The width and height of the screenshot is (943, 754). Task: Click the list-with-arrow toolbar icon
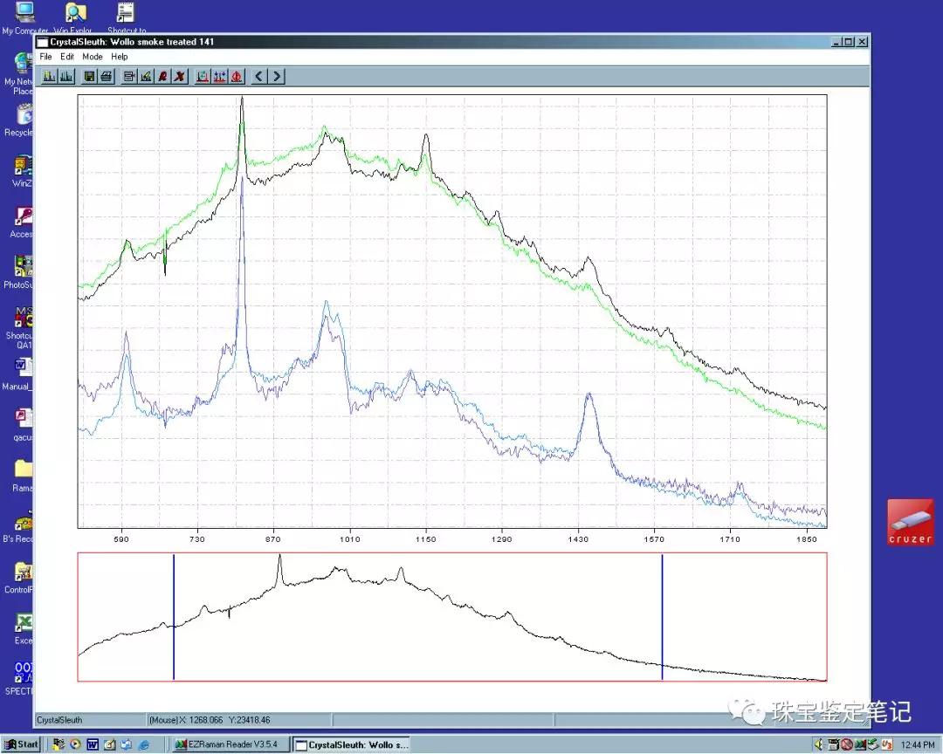point(128,77)
